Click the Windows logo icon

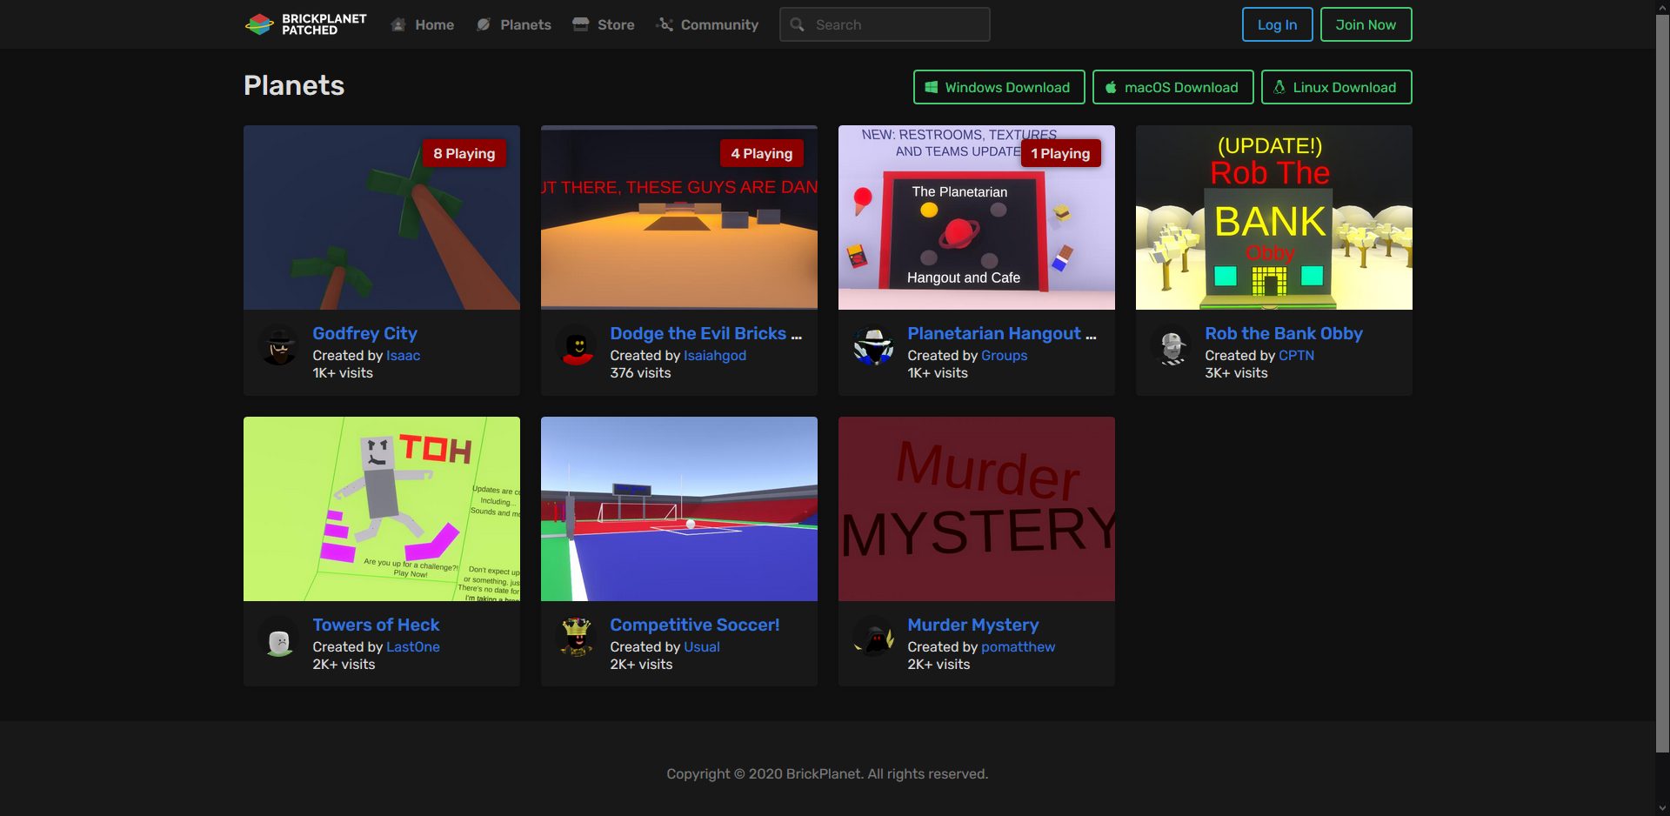point(931,87)
